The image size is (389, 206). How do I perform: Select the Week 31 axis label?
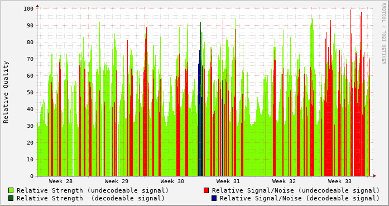(x=228, y=181)
